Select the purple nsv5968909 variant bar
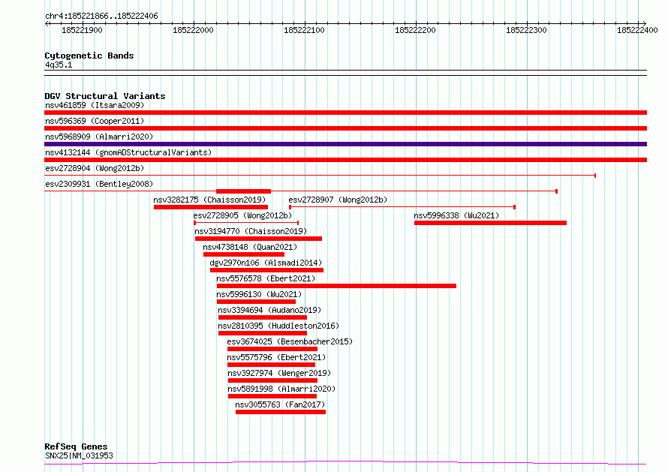This screenshot has width=668, height=472. tap(345, 144)
